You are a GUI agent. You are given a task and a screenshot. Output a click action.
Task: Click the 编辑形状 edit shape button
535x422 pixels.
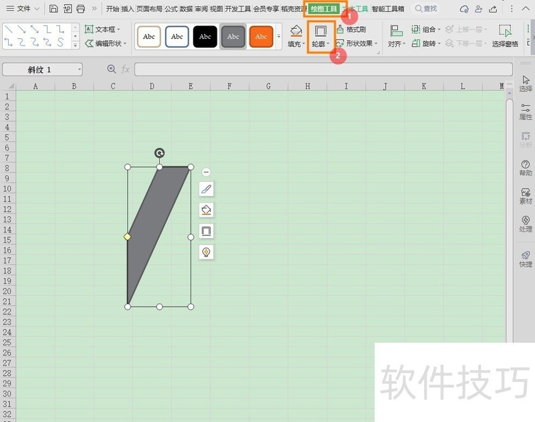(x=103, y=43)
